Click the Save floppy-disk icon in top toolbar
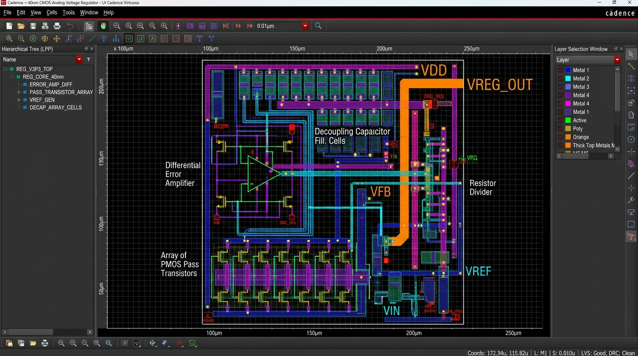638x356 pixels. [33, 26]
